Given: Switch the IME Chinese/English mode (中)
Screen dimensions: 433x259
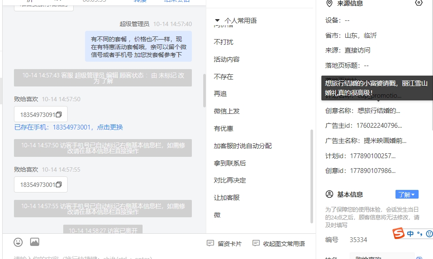Looking at the screenshot, I should 410,234.
